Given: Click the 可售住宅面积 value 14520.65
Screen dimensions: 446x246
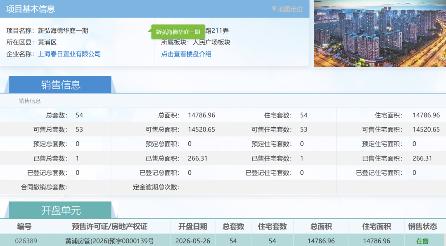Looking at the screenshot, I should click(x=426, y=130).
